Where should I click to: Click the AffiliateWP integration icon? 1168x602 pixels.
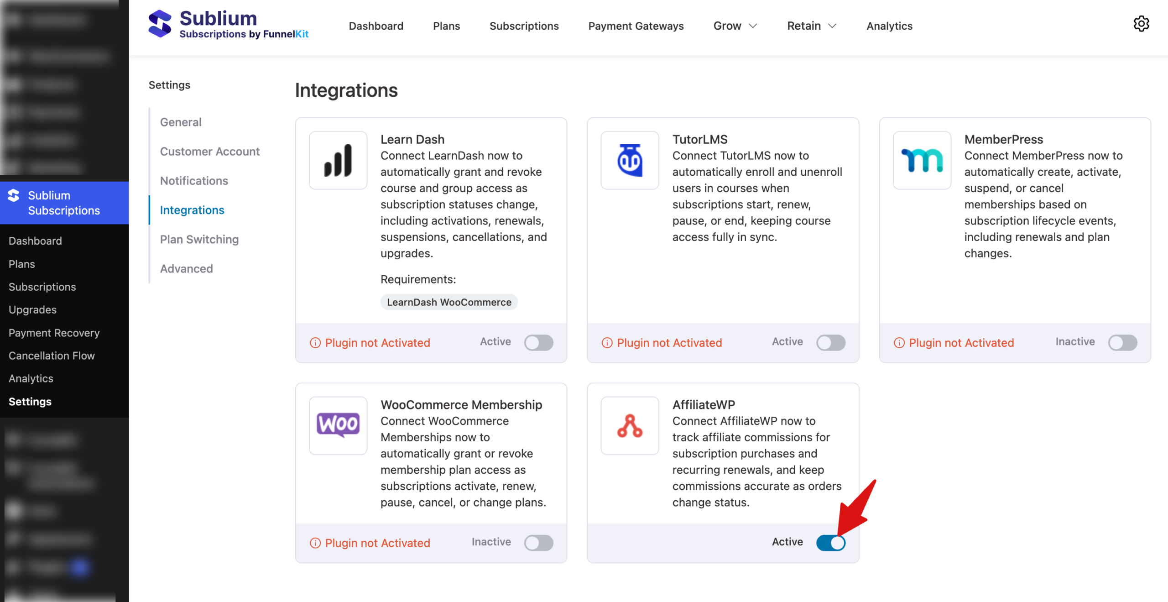click(630, 425)
